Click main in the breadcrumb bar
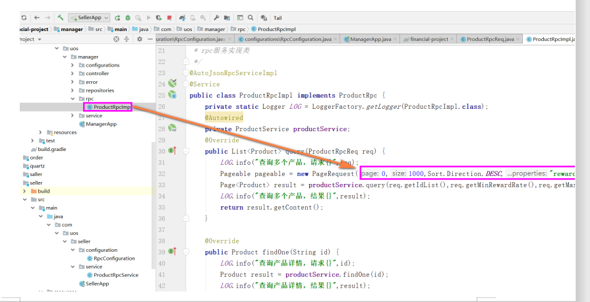 pyautogui.click(x=117, y=29)
